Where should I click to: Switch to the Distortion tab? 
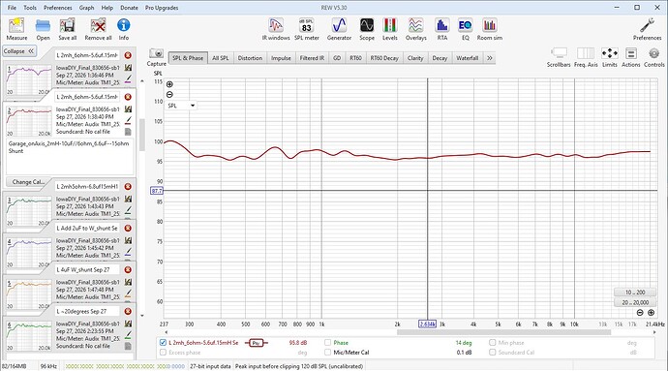coord(250,58)
